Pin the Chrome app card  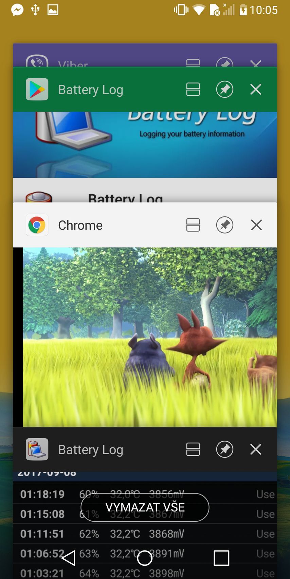(224, 225)
